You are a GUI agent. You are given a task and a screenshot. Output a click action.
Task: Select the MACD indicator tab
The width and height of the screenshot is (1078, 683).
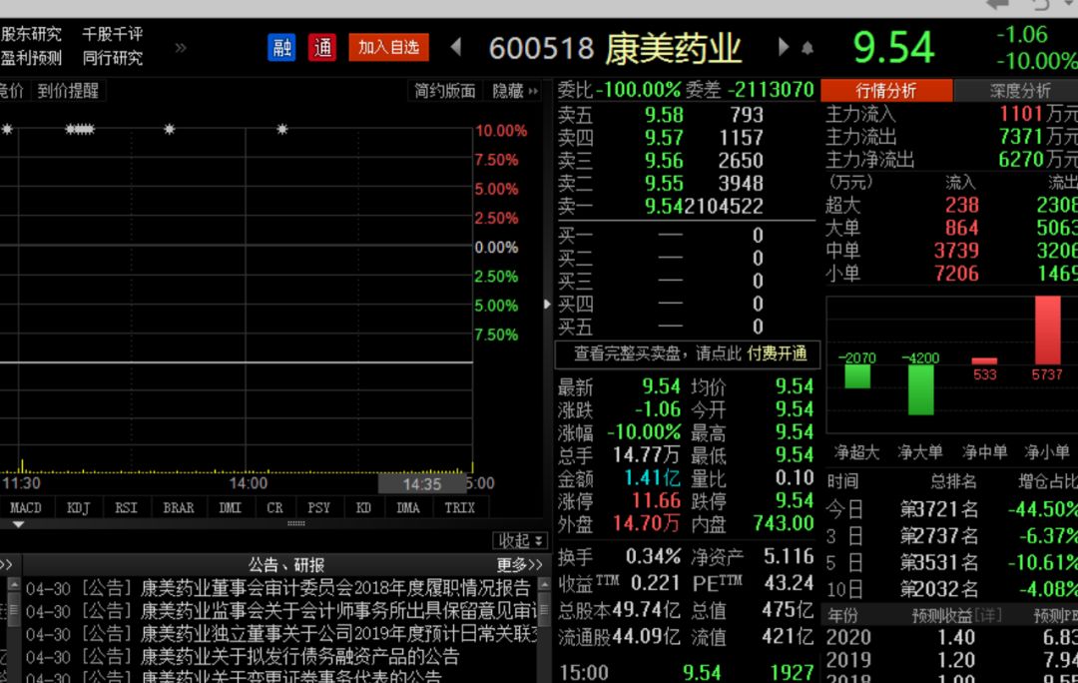point(25,508)
